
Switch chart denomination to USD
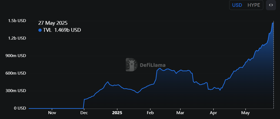pyautogui.click(x=237, y=5)
